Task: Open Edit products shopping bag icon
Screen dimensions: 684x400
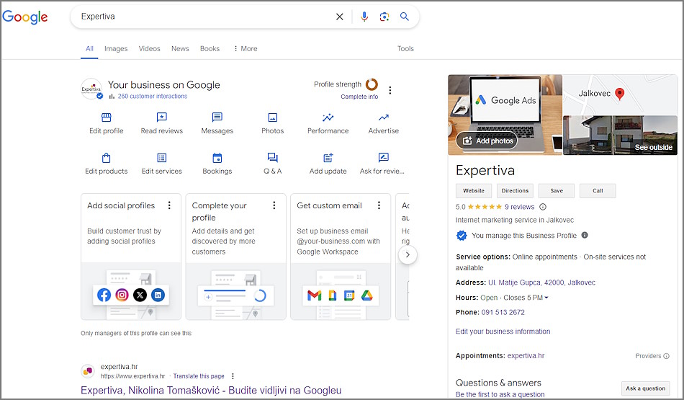Action: pos(106,158)
